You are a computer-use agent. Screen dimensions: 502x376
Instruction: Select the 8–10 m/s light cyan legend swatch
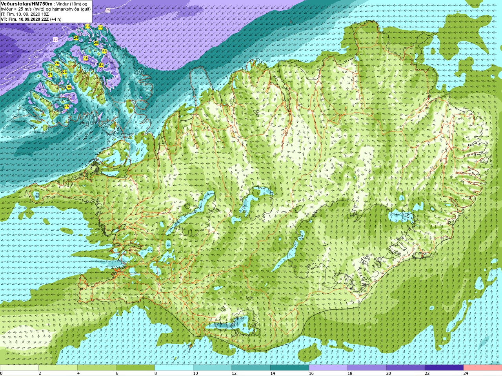pyautogui.click(x=174, y=368)
